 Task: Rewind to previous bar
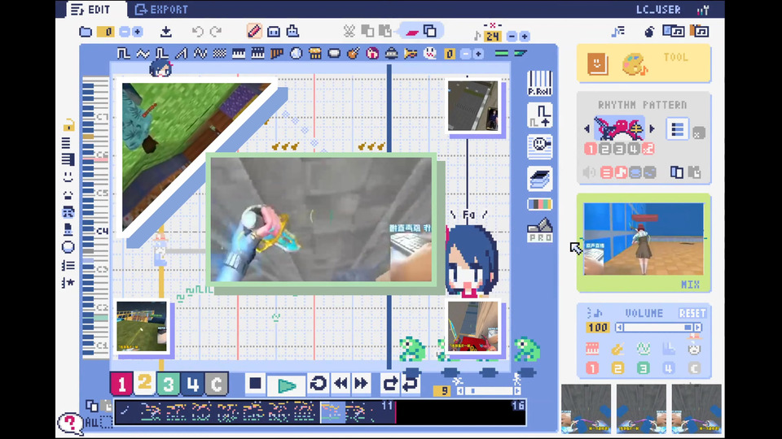click(341, 384)
